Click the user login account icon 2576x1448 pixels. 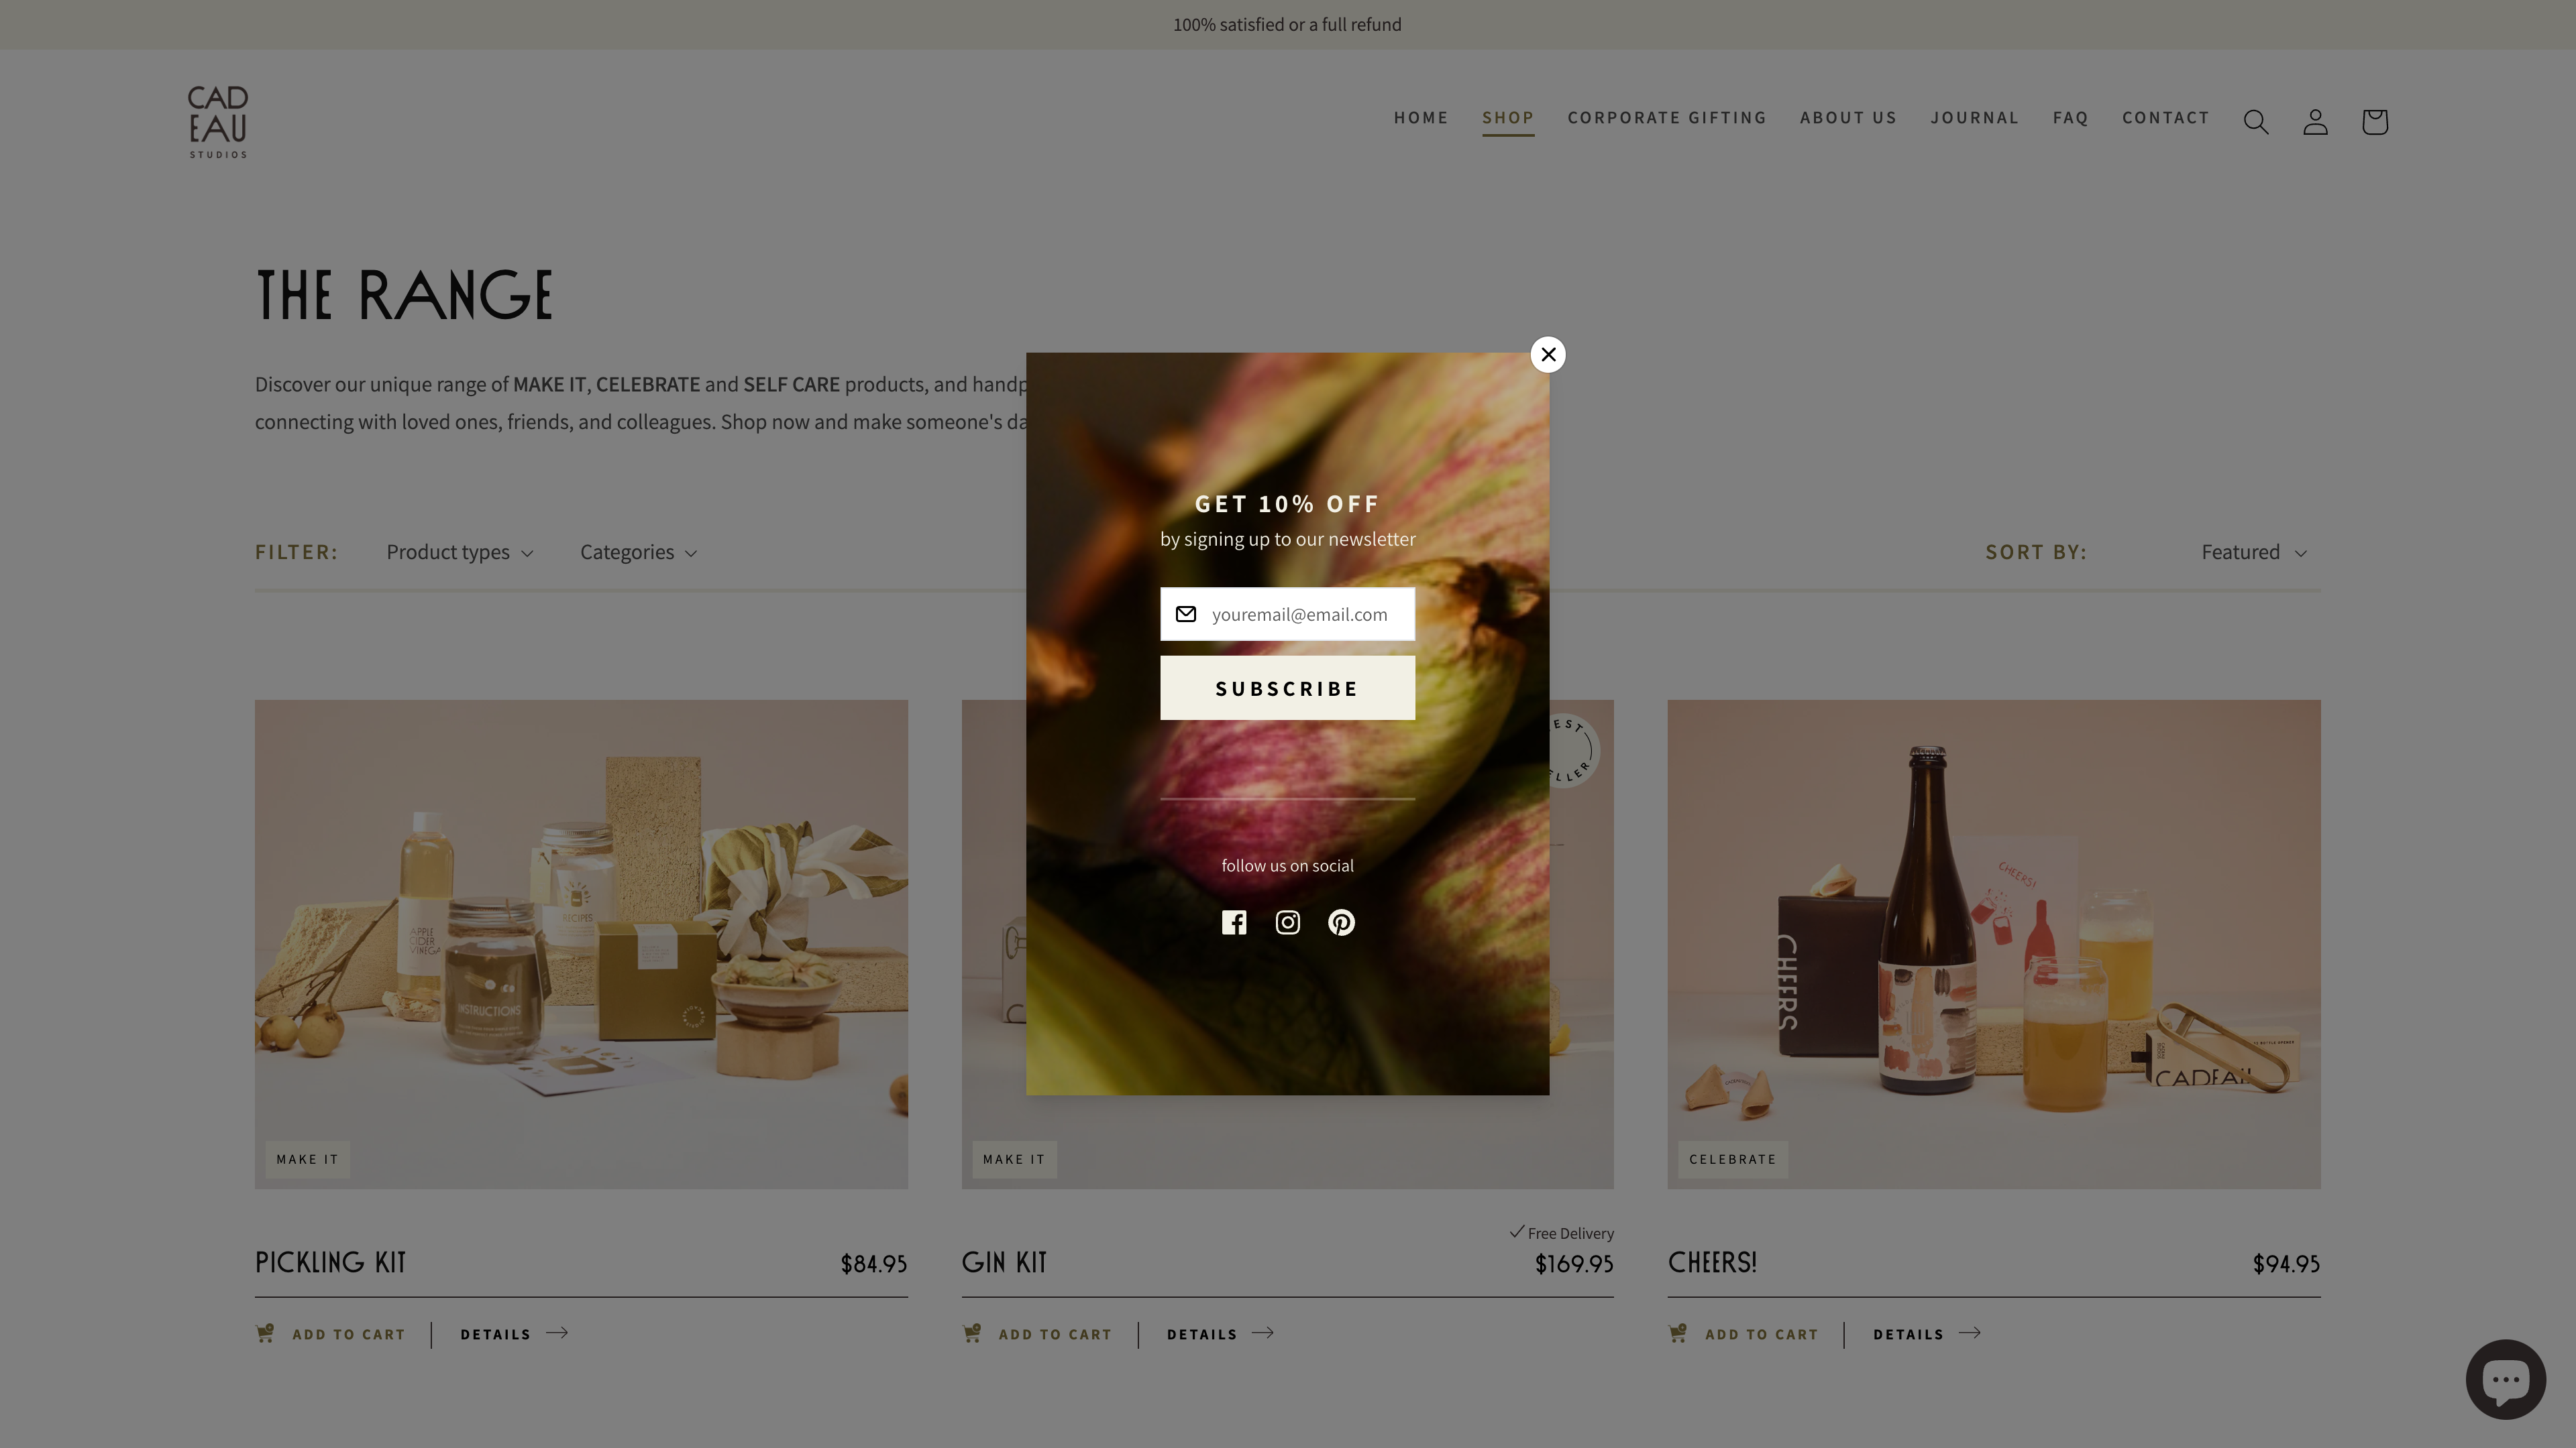point(2314,120)
